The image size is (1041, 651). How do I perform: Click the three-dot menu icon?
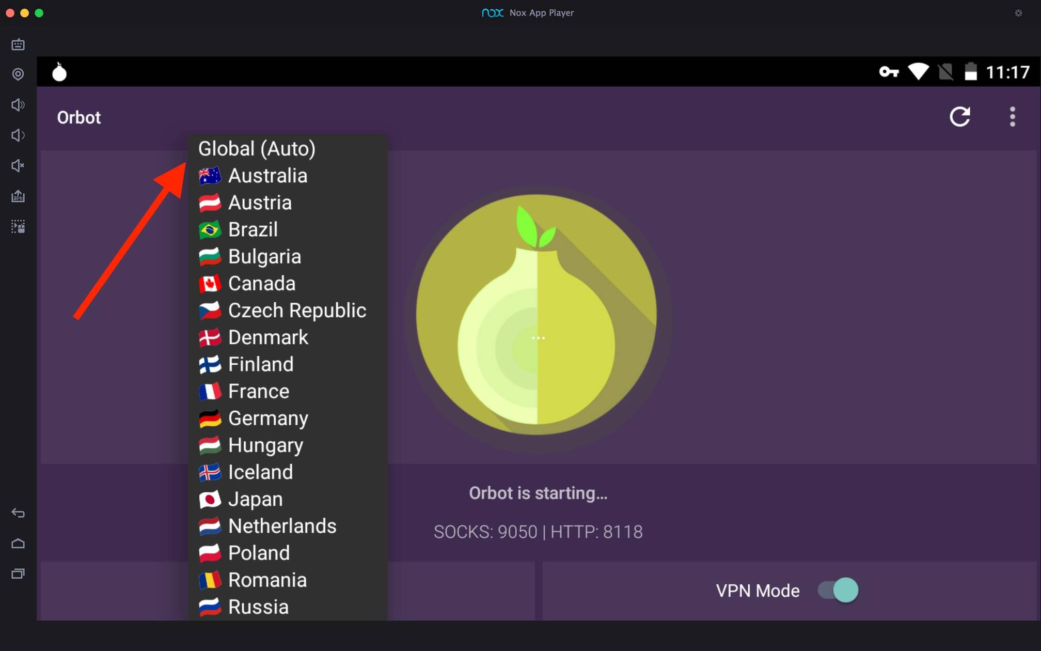coord(1012,116)
